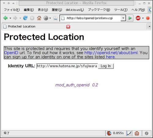Click the 完了 status text

(6, 133)
